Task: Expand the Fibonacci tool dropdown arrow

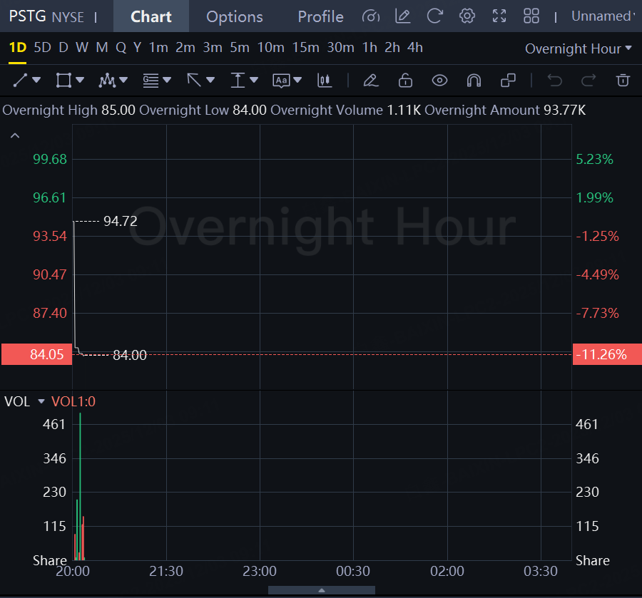Action: (167, 80)
